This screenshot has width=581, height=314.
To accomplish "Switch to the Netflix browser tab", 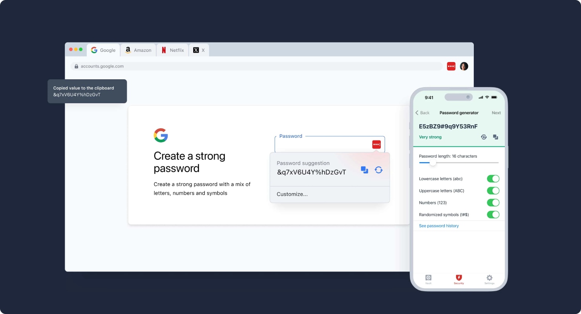I will click(173, 50).
